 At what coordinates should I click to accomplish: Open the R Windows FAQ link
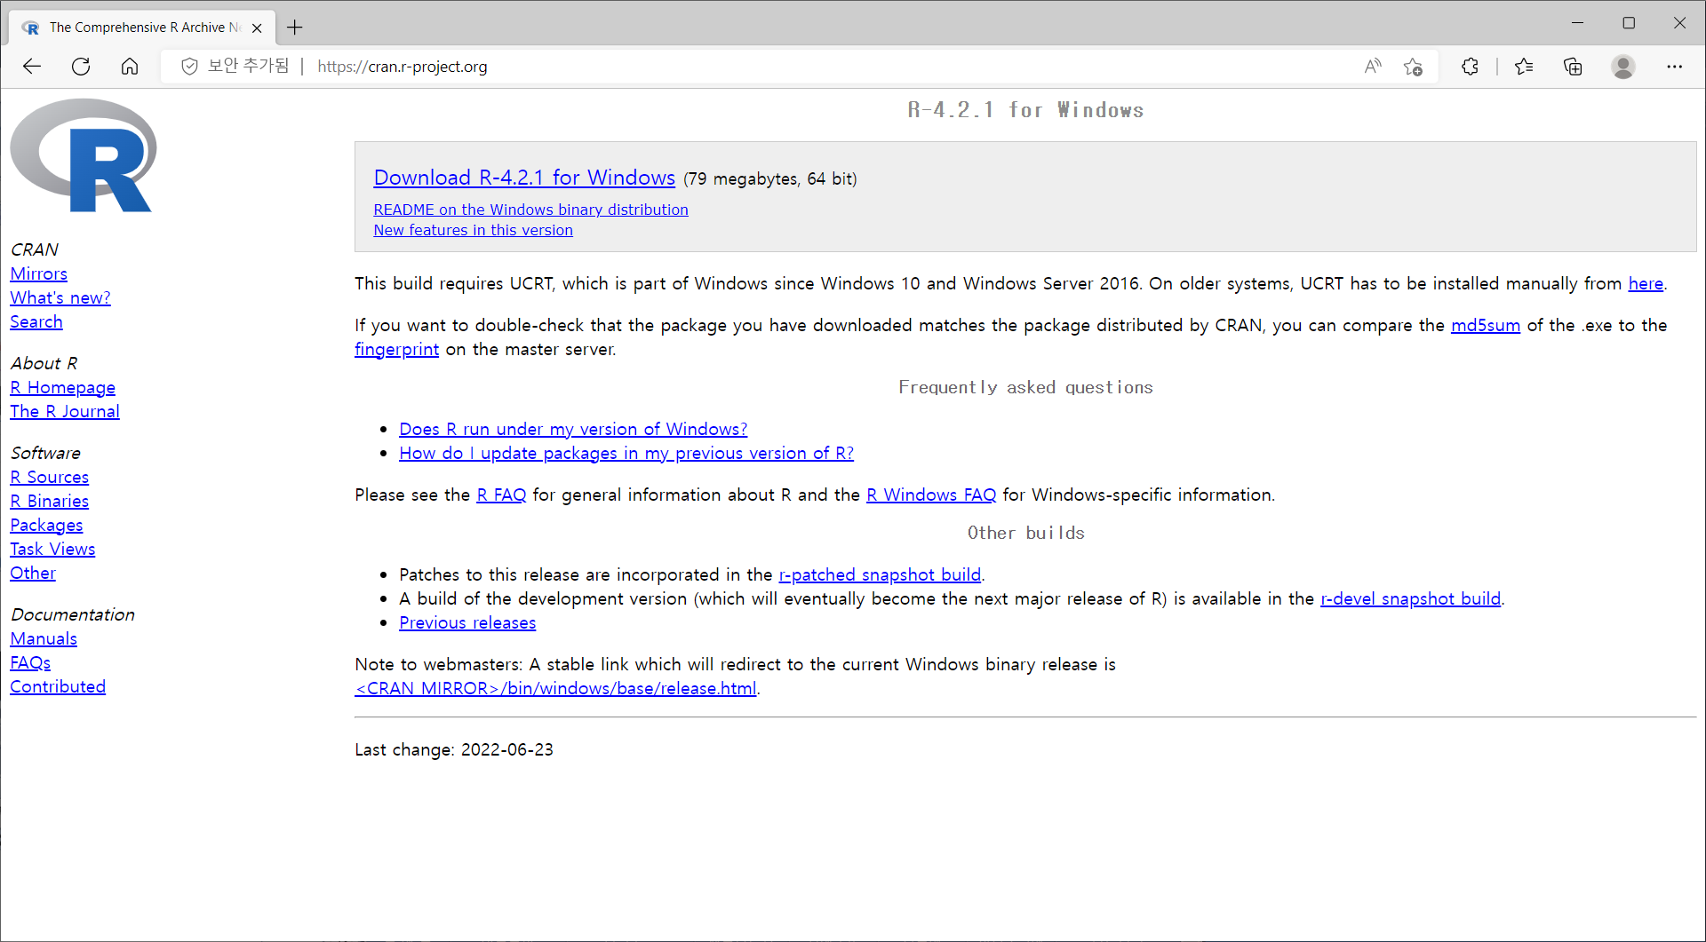[x=931, y=495]
